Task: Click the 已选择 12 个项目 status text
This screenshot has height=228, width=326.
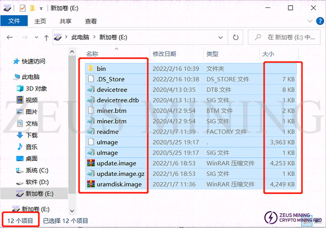Action: (x=65, y=221)
